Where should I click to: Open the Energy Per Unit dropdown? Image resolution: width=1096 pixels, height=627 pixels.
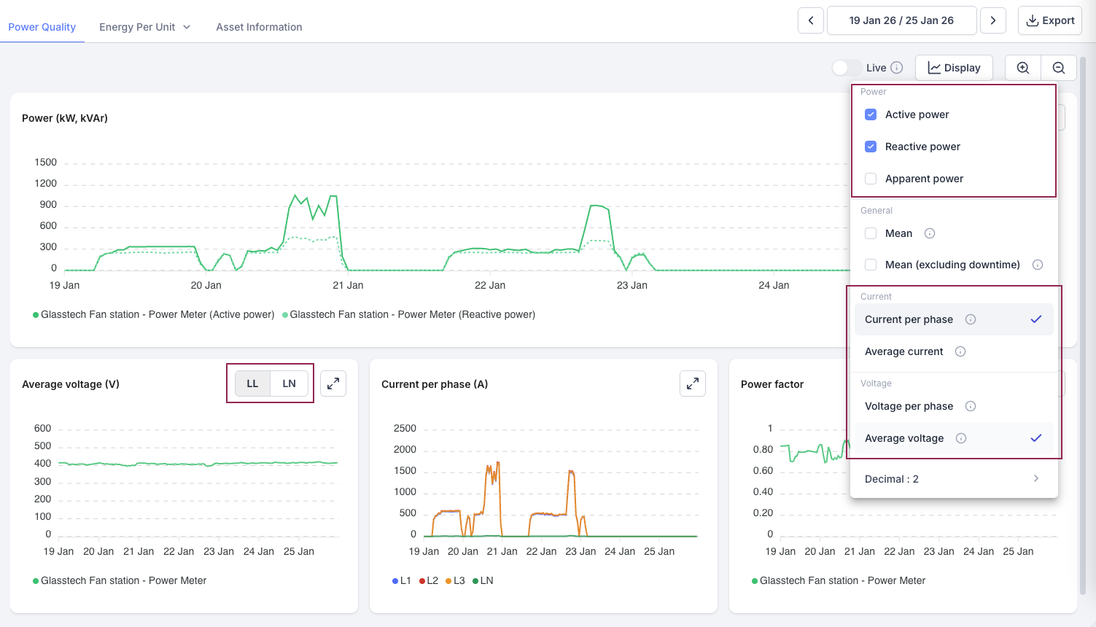(144, 27)
